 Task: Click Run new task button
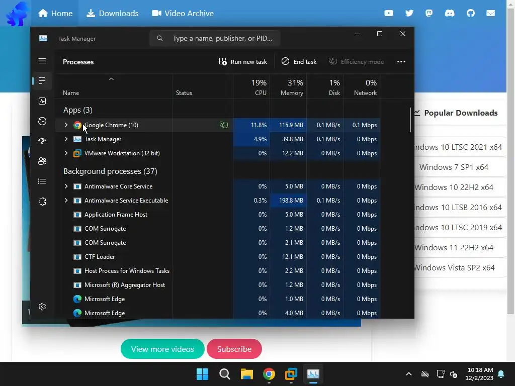click(243, 62)
